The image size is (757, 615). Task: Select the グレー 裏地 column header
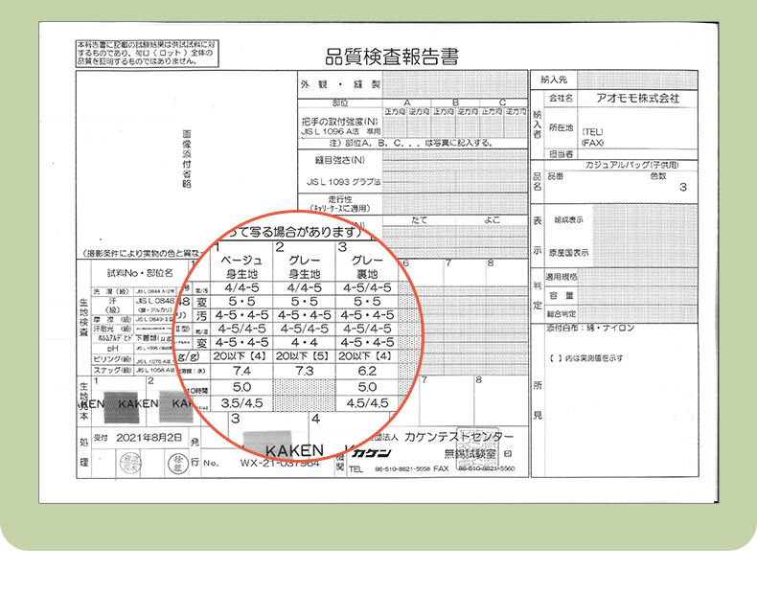[368, 266]
